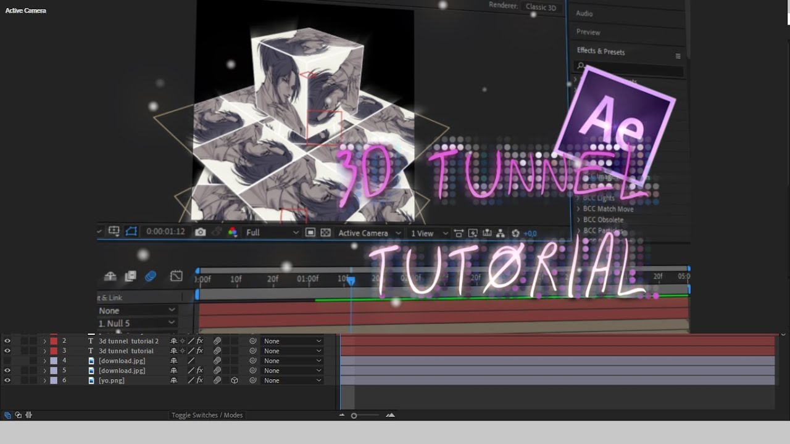The width and height of the screenshot is (790, 444).
Task: Select the Effects & Presets panel tab
Action: click(x=601, y=51)
